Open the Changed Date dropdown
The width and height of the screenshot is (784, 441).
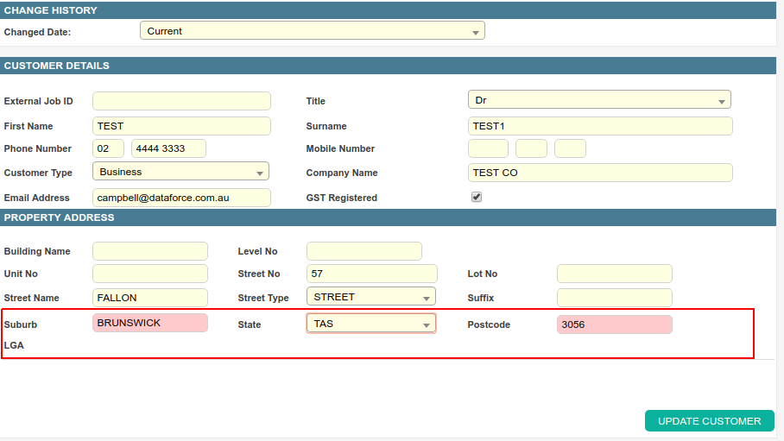(312, 31)
